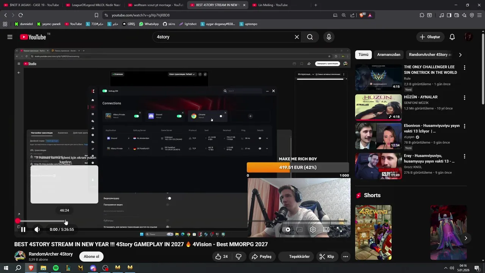
Task: Open File Explorer from the taskbar
Action: (x=43, y=268)
